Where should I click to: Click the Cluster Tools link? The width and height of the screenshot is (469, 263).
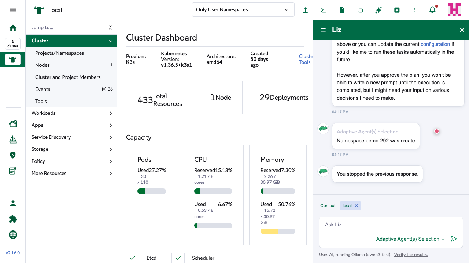pyautogui.click(x=306, y=59)
